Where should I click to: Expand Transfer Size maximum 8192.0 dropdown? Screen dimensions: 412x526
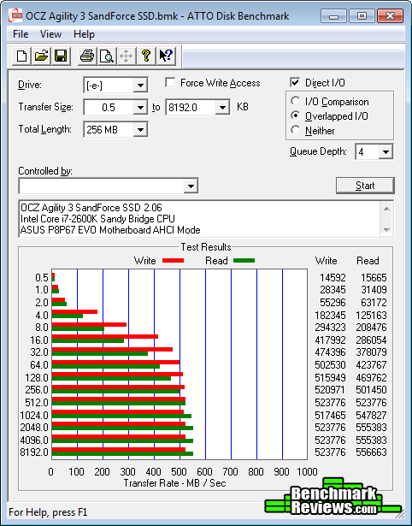point(222,108)
